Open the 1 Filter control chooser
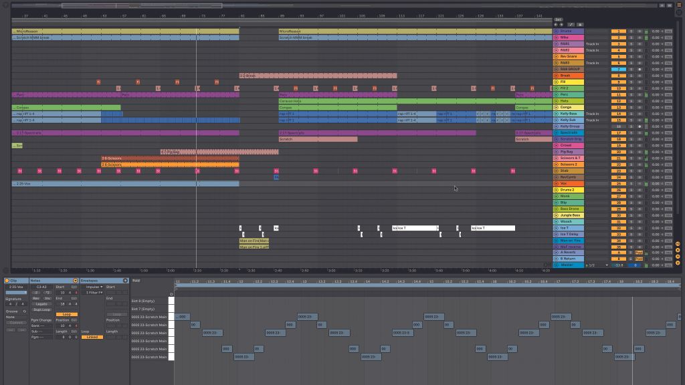 pos(94,293)
